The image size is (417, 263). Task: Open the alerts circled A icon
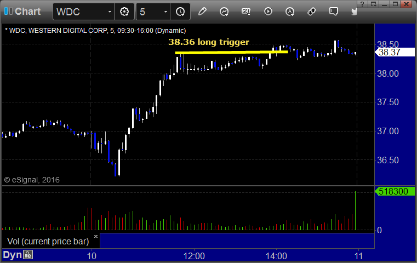click(290, 12)
